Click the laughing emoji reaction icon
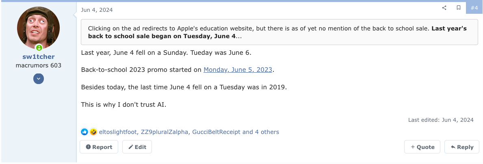This screenshot has height=164, width=483. (x=93, y=132)
